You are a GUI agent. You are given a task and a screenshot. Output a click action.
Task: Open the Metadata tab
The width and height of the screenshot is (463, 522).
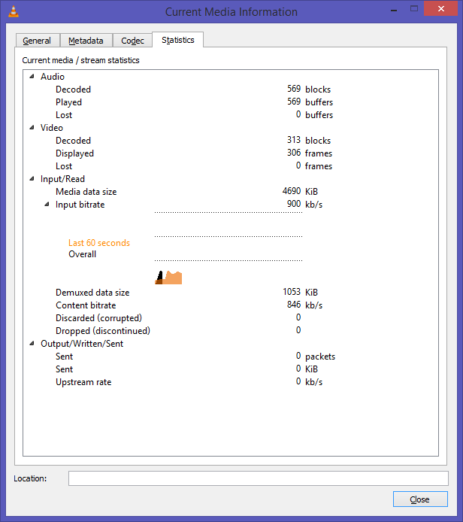click(86, 41)
